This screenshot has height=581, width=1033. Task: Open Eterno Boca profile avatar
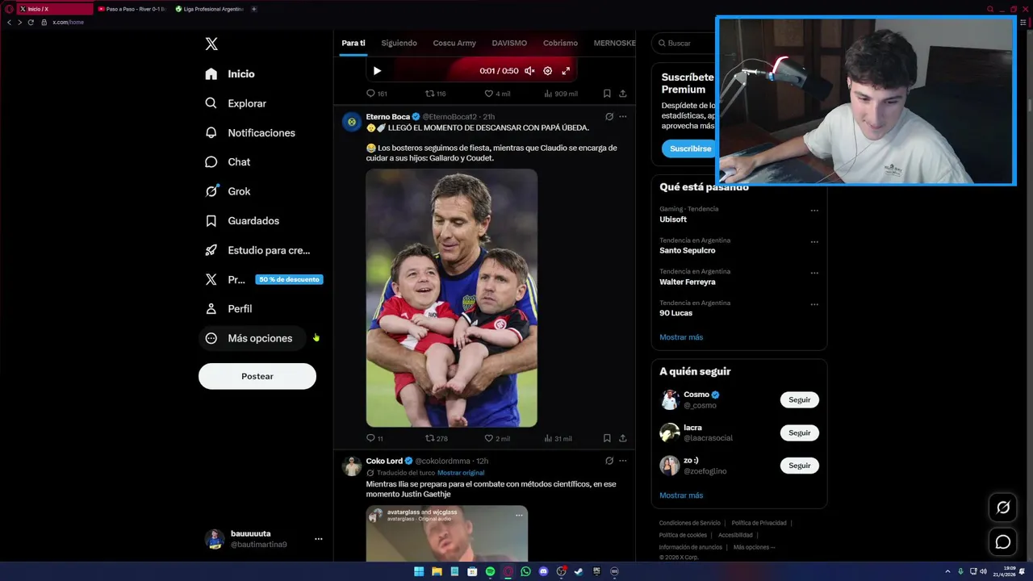[351, 122]
